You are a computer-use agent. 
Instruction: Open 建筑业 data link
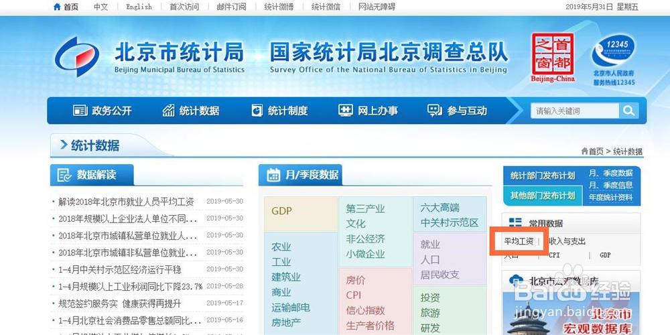pyautogui.click(x=286, y=277)
